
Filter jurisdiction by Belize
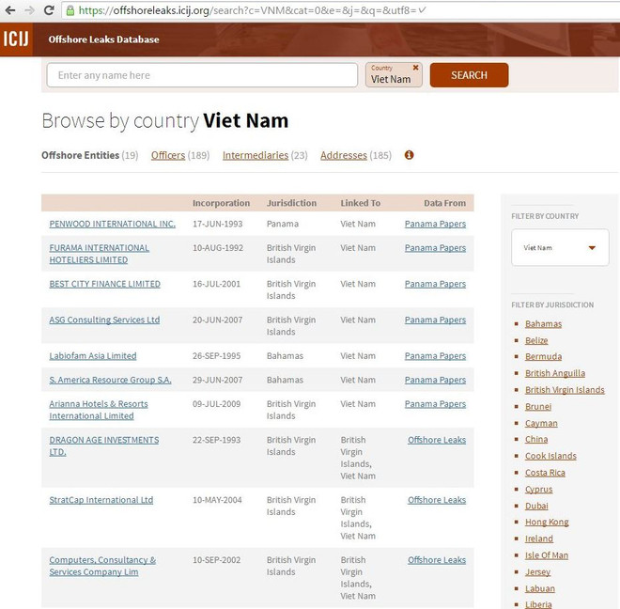536,341
